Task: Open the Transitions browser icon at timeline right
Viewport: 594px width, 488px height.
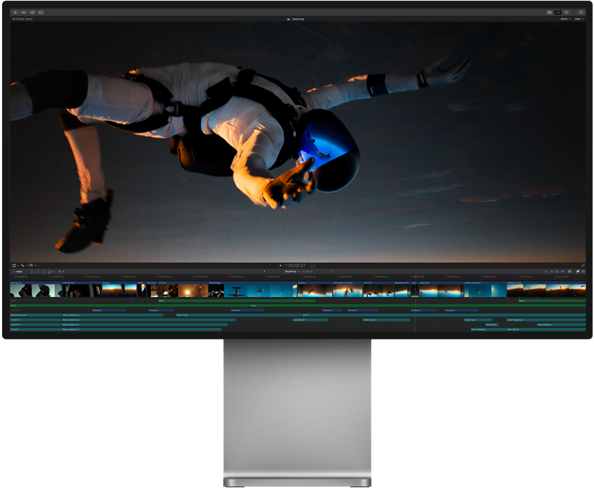Action: [x=583, y=272]
